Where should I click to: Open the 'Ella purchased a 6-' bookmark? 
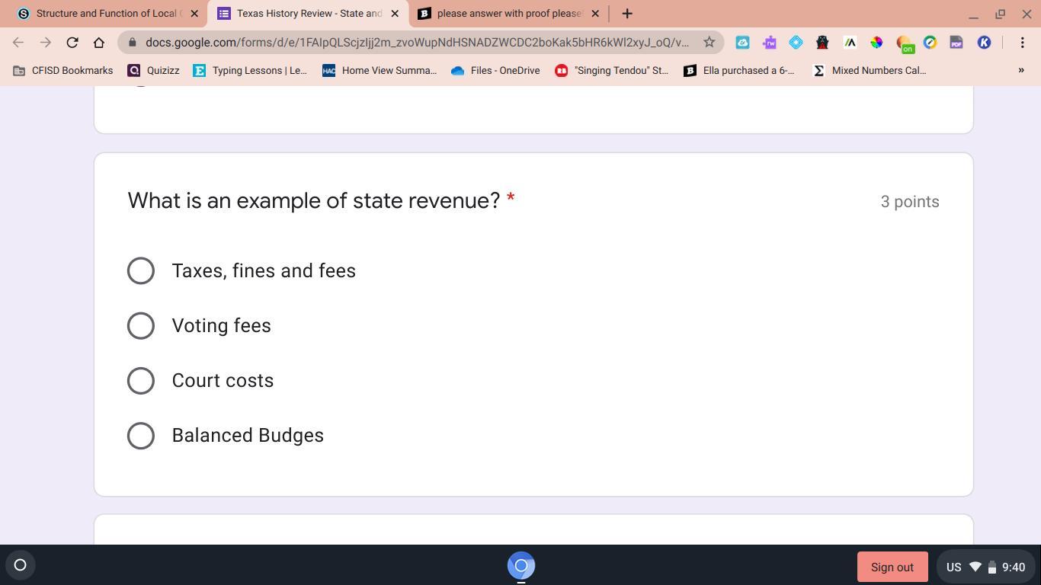click(739, 70)
